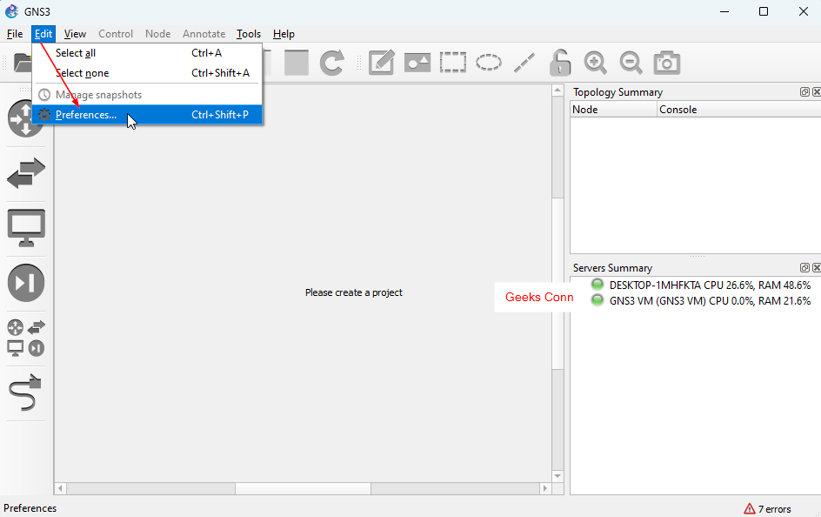
Task: Click the Zoom out magnifier icon
Action: (631, 63)
